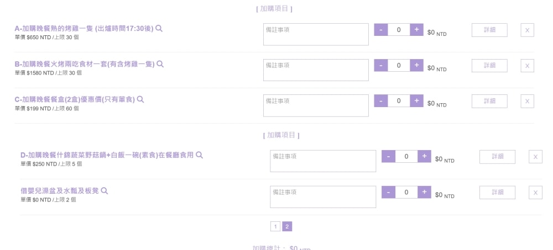
Task: Click magnifier beside 借嬰兒澡盆及水瓢及板凳
Action: (x=105, y=191)
